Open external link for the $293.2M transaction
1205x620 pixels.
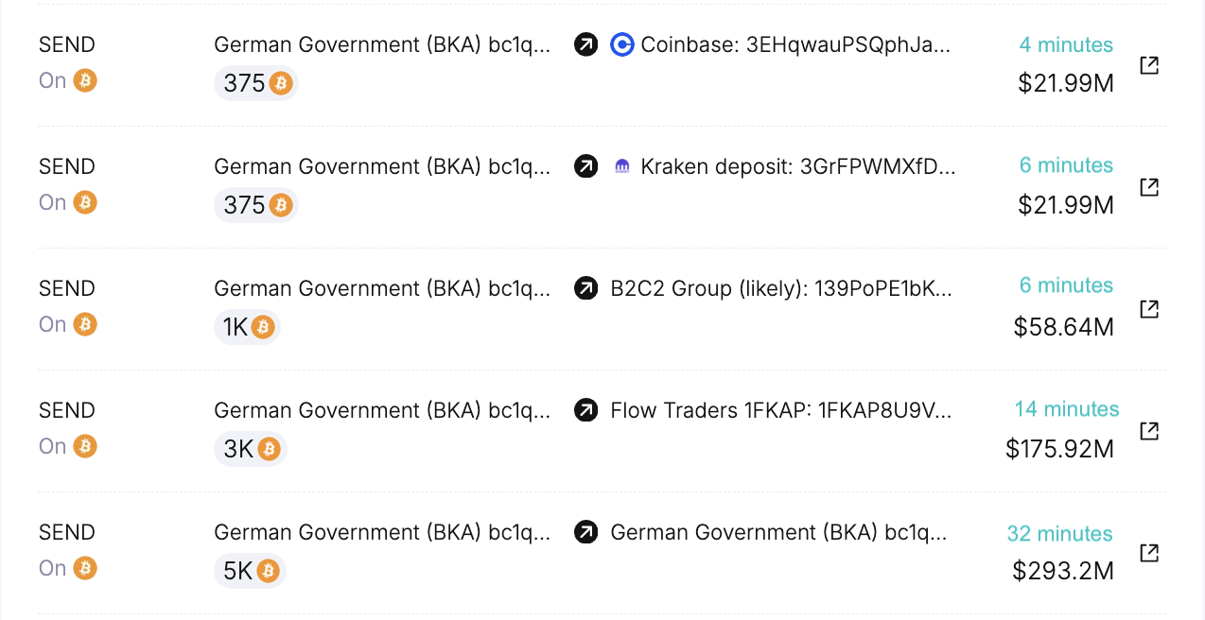[x=1148, y=553]
